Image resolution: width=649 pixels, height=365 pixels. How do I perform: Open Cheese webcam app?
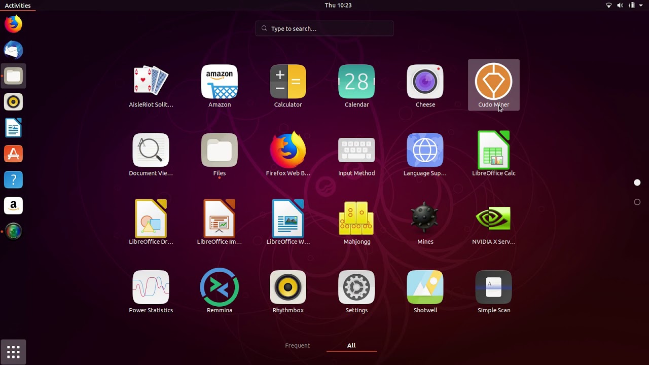pos(425,85)
